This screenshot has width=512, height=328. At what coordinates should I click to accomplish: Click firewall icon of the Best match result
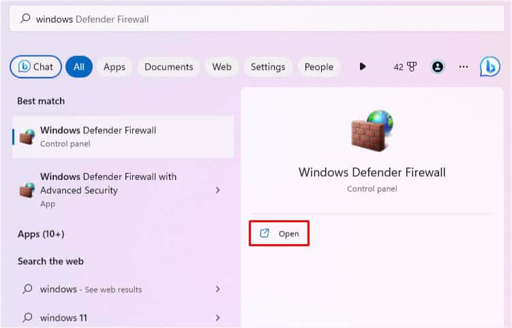pyautogui.click(x=27, y=136)
